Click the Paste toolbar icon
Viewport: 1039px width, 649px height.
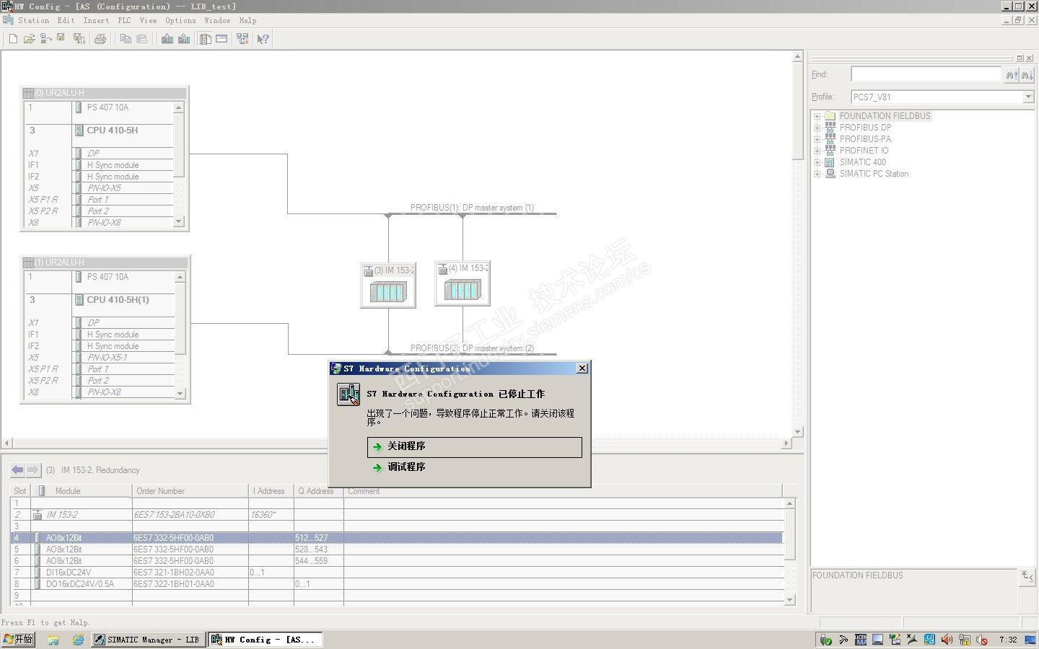click(x=142, y=39)
